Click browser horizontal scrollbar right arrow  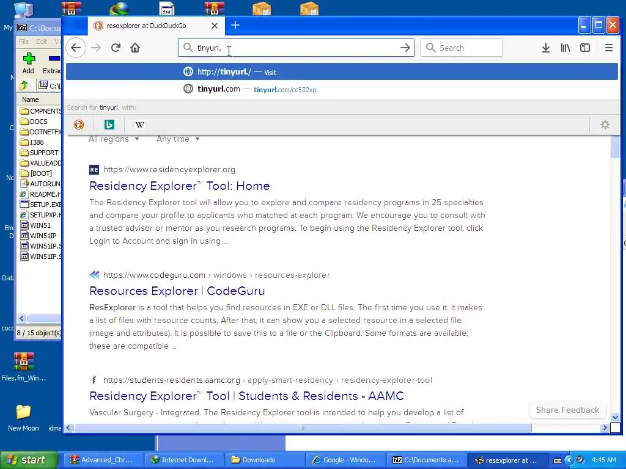coord(605,428)
